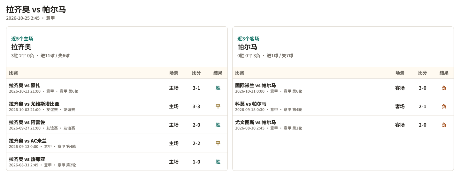Click match details 2026-09-15 0:30 意甲 第4轮
The width and height of the screenshot is (460, 175).
tap(269, 110)
